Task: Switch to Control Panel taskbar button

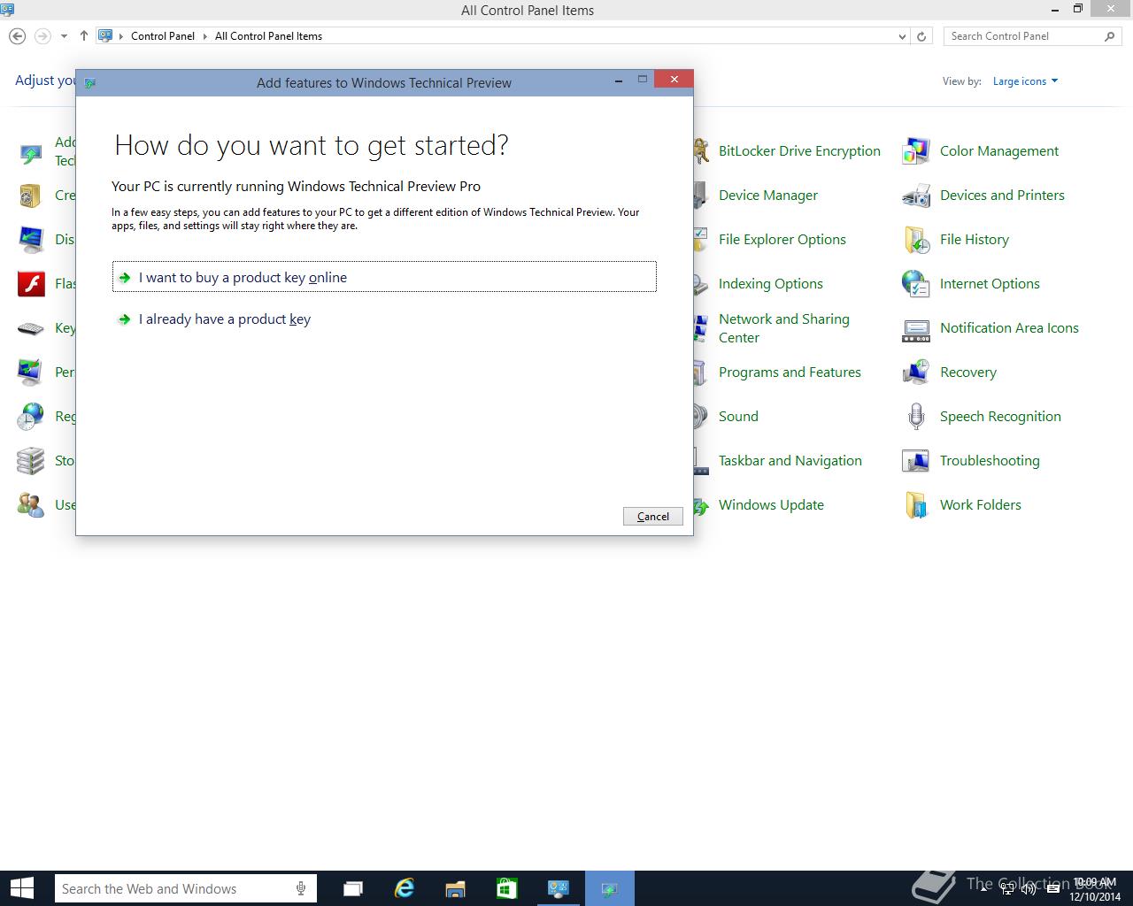Action: [558, 888]
